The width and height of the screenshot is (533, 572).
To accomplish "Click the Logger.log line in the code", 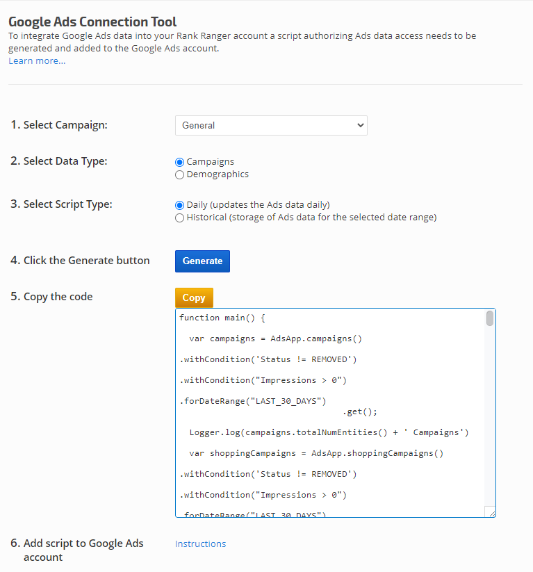I will (x=329, y=432).
